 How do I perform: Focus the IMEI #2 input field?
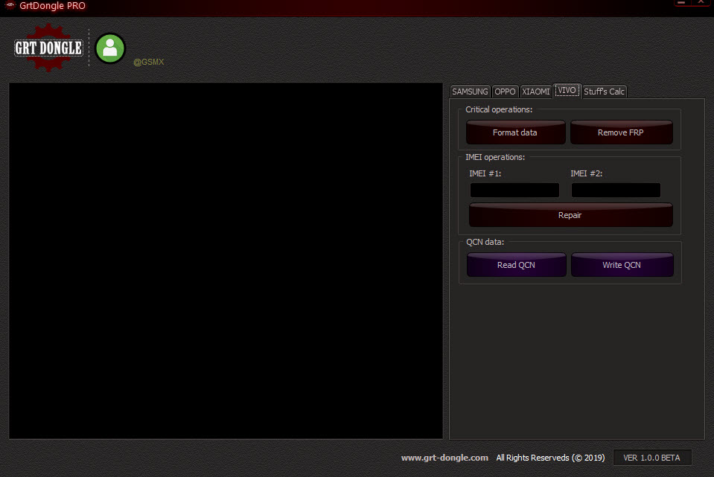pos(616,190)
